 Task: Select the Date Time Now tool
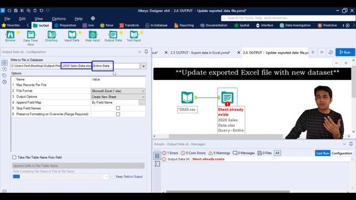tap(31, 34)
